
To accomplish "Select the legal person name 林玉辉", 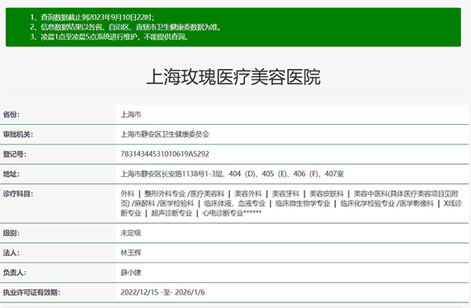I will click(130, 253).
